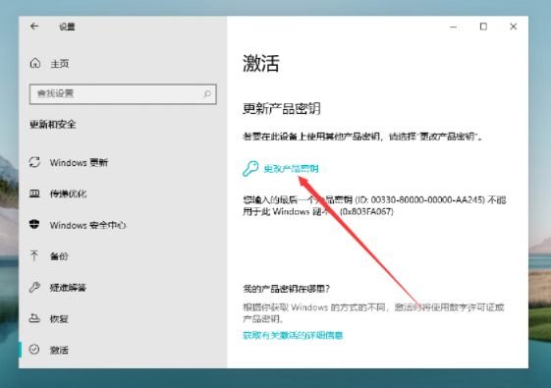Image resolution: width=551 pixels, height=388 pixels.
Task: Select the 备份 upload arrow icon
Action: [34, 255]
